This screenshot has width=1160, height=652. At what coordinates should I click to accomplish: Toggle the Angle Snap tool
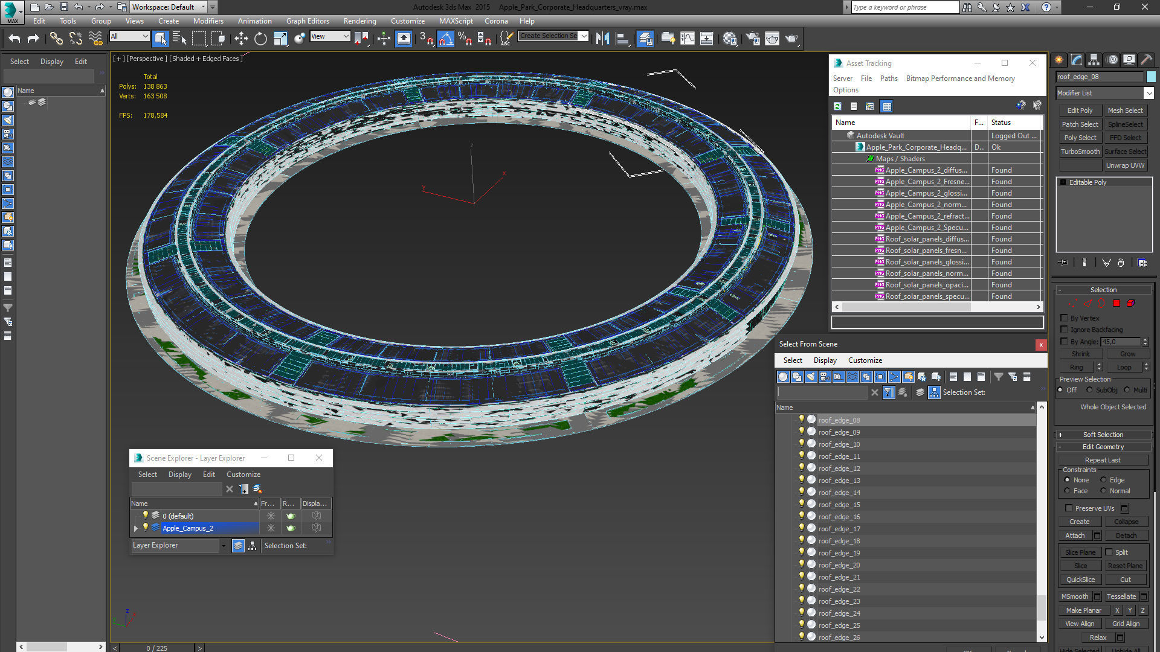pyautogui.click(x=445, y=39)
